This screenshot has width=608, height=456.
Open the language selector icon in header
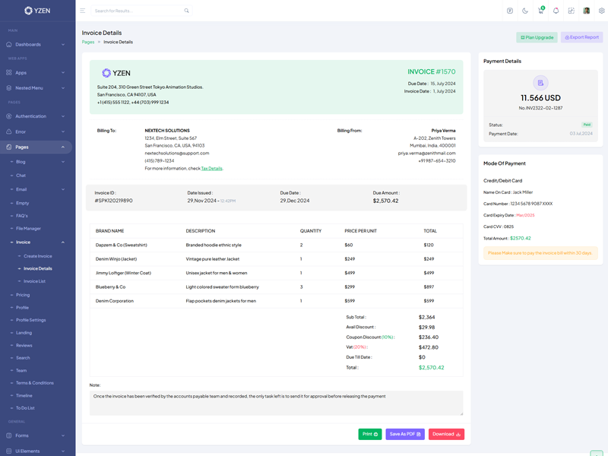pos(510,11)
